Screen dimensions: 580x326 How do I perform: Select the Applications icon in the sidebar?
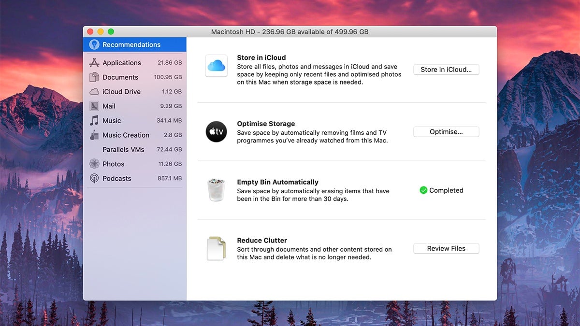tap(95, 62)
